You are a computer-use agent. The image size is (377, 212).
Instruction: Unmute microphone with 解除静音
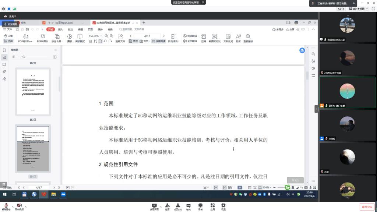click(x=6, y=206)
